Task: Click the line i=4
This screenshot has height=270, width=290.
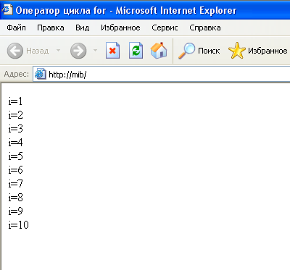Action: coord(16,143)
